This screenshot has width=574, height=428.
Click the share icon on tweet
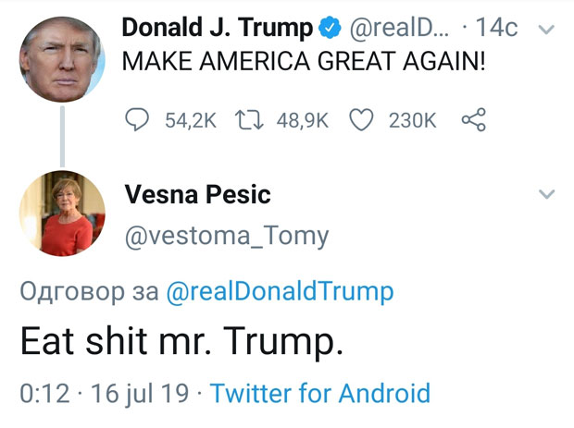[472, 120]
